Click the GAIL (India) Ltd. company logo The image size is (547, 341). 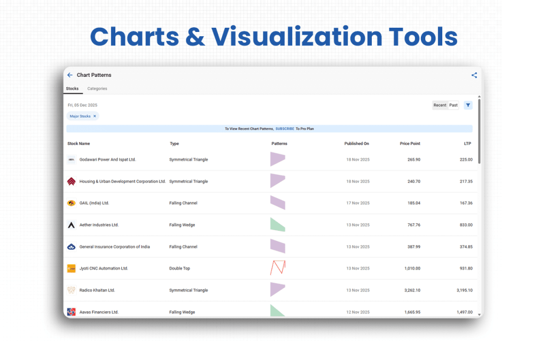[71, 203]
